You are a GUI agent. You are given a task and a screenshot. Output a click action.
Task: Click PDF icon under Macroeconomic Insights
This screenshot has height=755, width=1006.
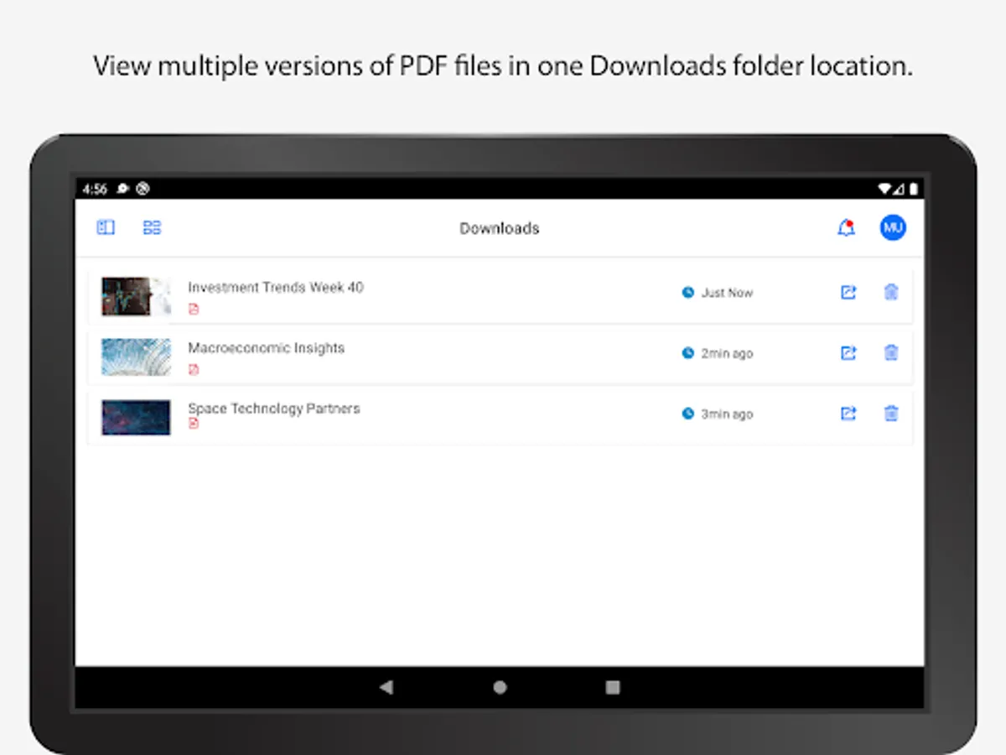click(194, 370)
